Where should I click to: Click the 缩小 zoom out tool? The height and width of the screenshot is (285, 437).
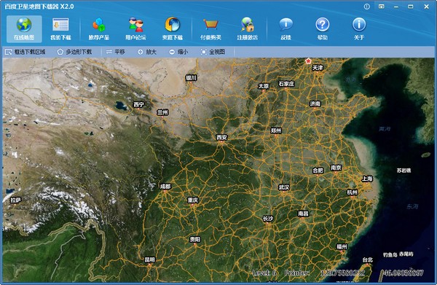click(178, 52)
